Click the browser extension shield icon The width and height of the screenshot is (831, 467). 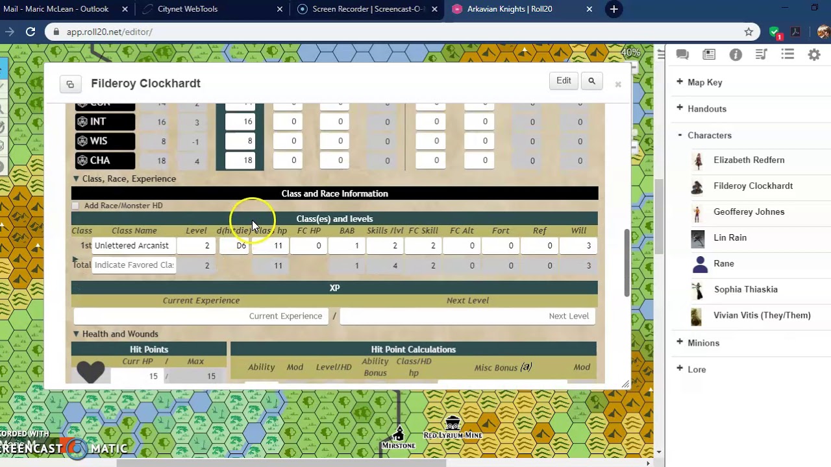tap(775, 32)
